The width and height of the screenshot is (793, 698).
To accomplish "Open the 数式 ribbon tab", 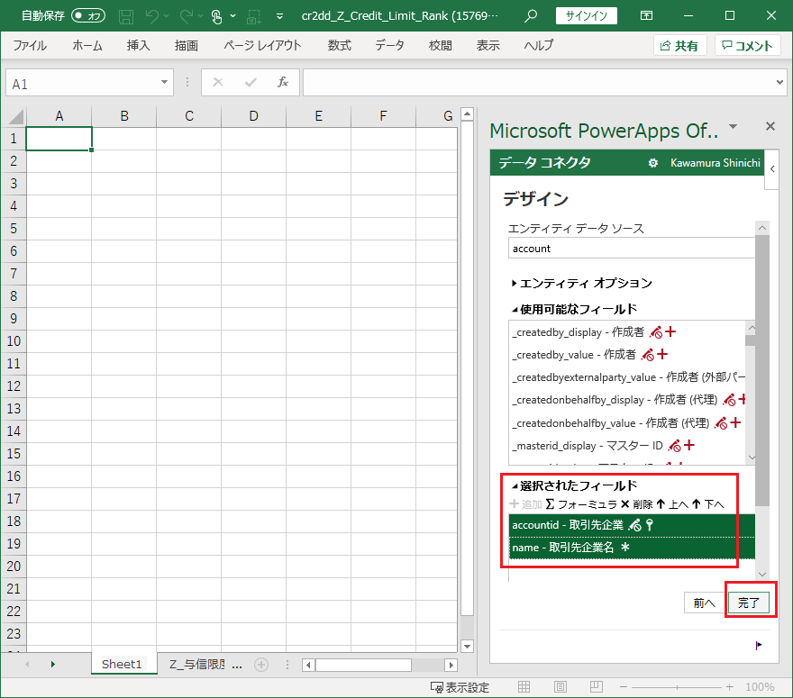I will (340, 46).
